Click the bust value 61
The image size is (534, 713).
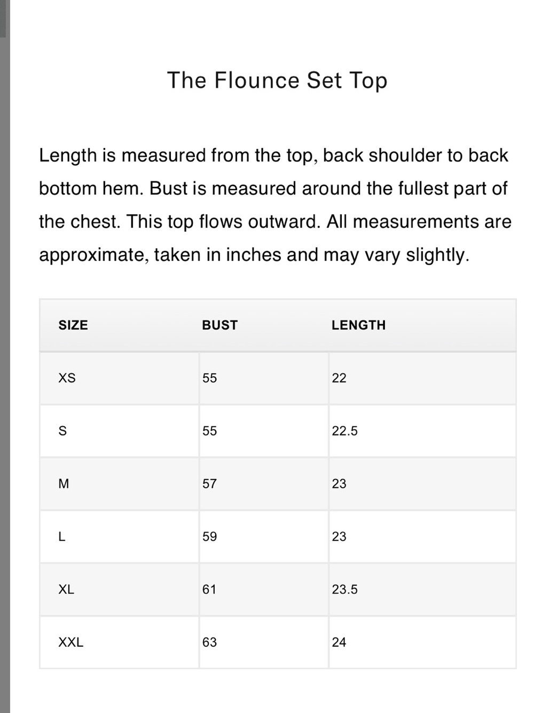[x=209, y=589]
